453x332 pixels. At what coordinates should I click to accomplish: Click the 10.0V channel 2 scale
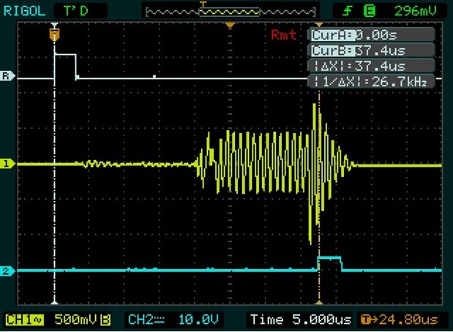[x=198, y=320]
